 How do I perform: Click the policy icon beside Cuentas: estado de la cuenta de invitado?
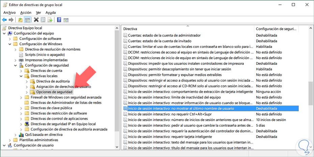[125, 41]
